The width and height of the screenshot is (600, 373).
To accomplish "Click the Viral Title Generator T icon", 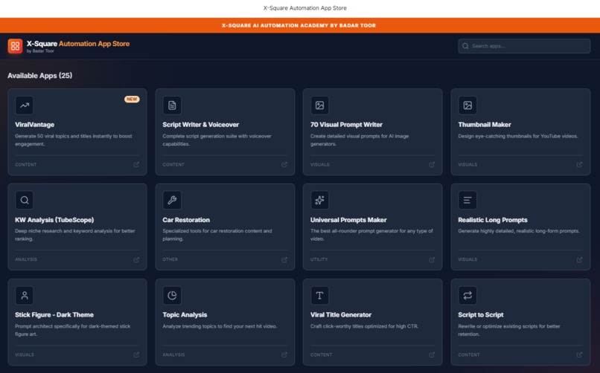I will click(x=319, y=295).
